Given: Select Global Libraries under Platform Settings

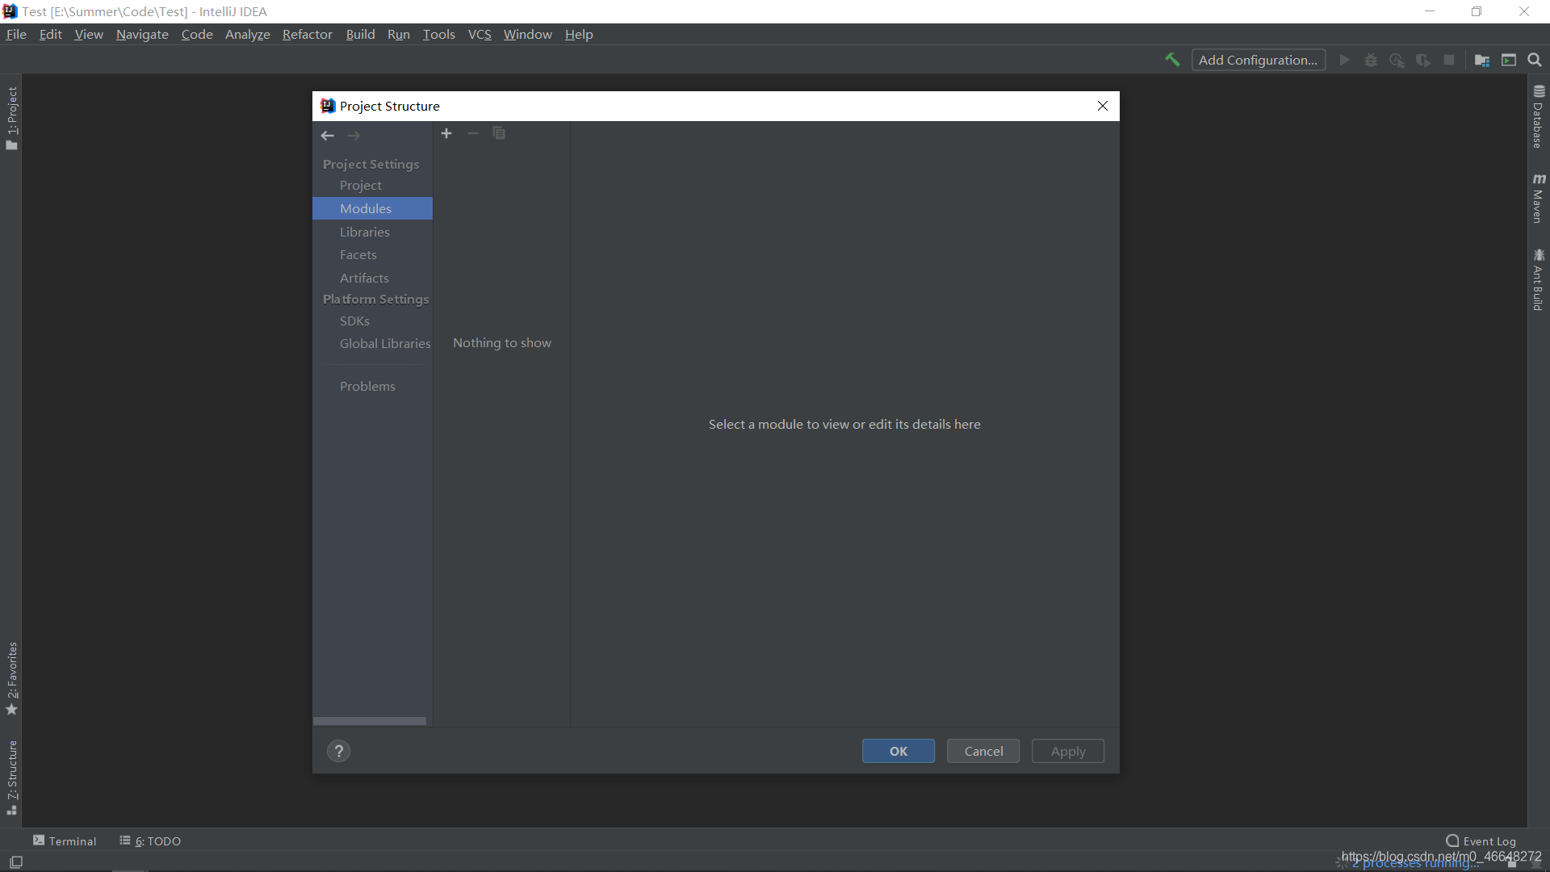Looking at the screenshot, I should point(372,343).
